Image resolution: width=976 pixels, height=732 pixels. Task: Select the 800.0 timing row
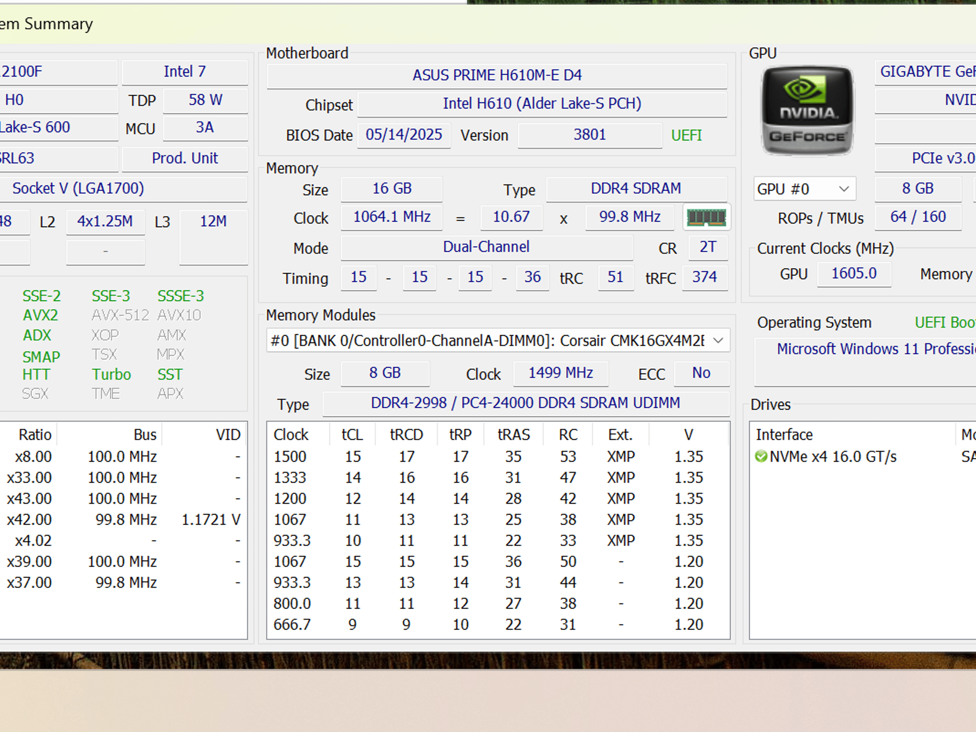pos(498,603)
